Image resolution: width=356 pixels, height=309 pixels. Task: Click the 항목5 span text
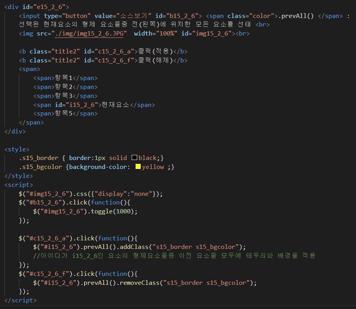pyautogui.click(x=64, y=114)
